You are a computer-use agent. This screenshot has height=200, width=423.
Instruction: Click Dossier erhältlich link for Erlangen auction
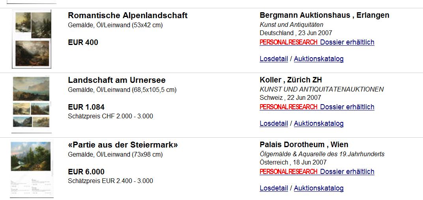(347, 42)
